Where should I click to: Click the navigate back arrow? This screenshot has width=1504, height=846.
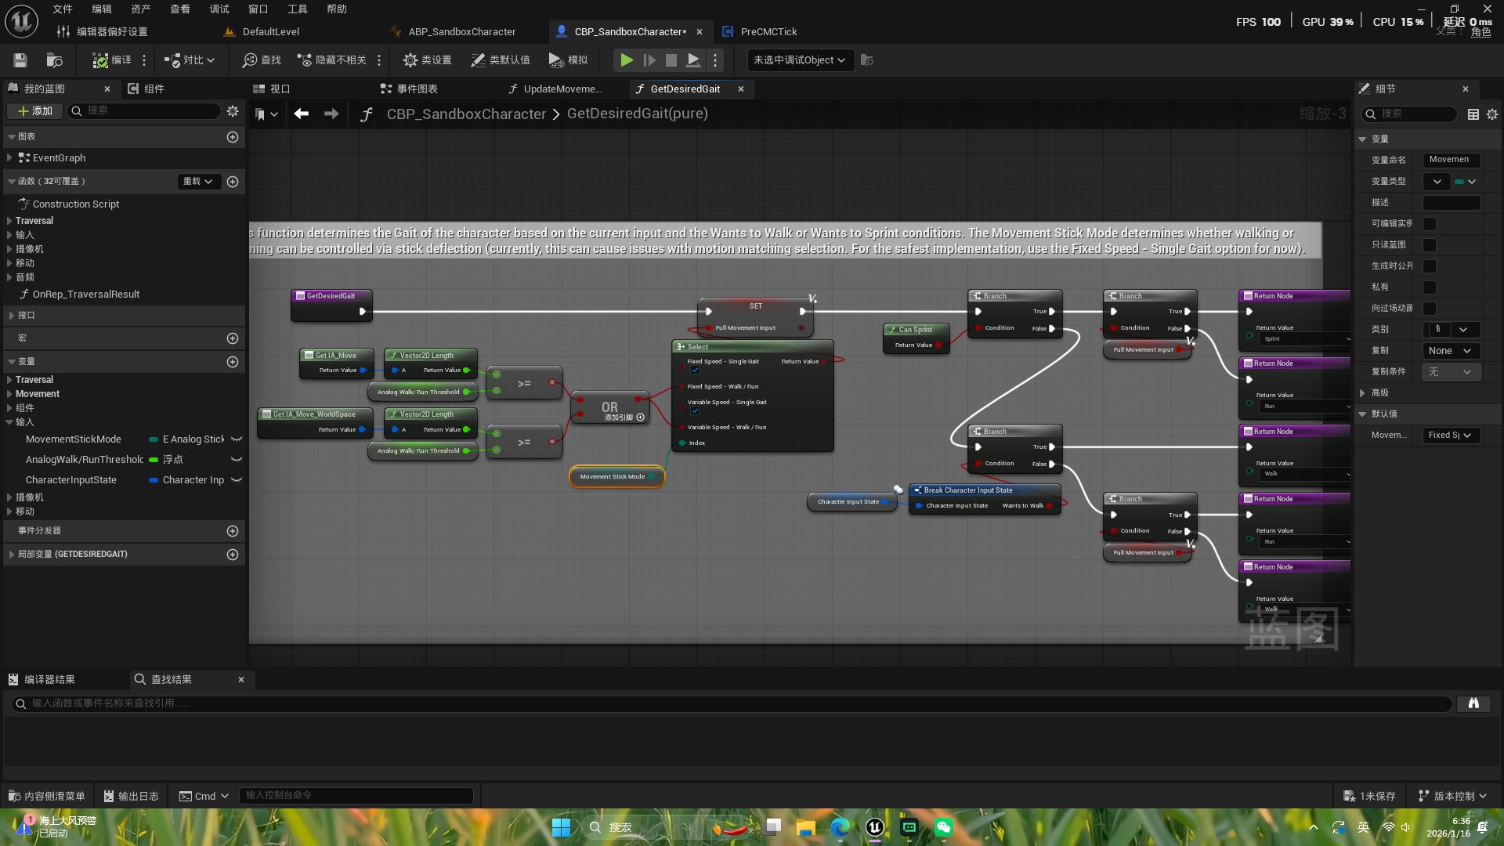pos(301,114)
